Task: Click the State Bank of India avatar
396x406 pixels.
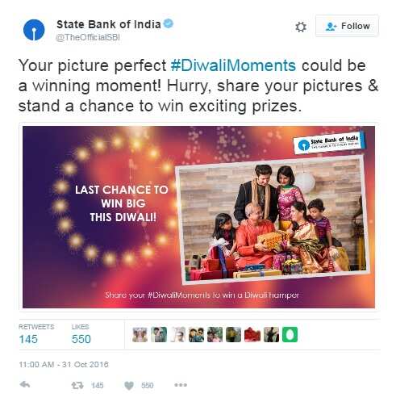Action: 34,30
